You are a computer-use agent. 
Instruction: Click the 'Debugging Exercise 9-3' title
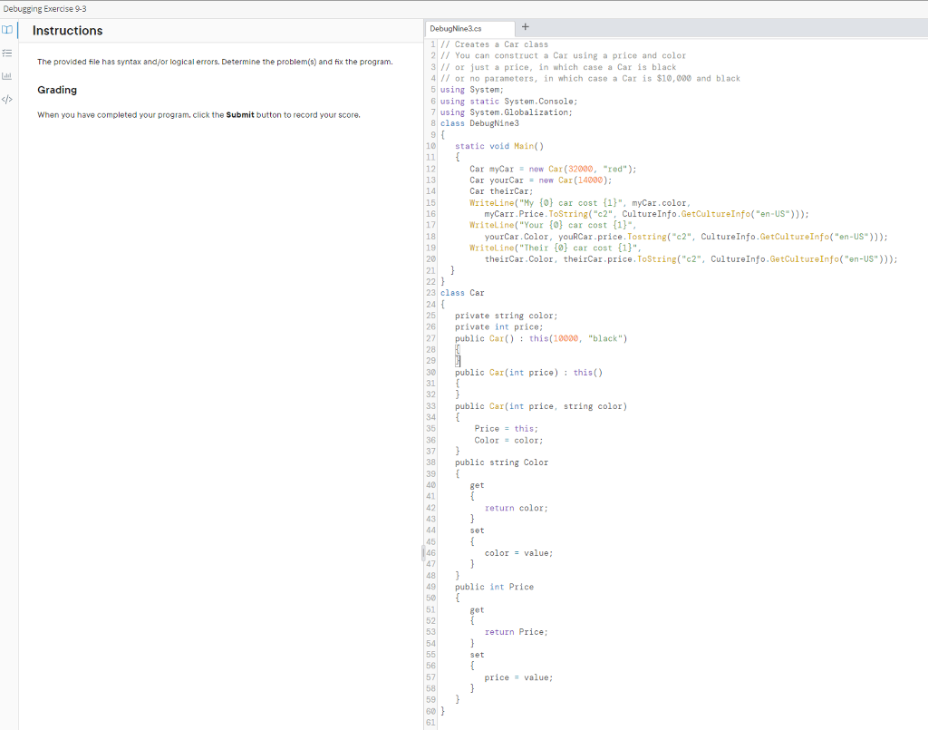tap(45, 9)
